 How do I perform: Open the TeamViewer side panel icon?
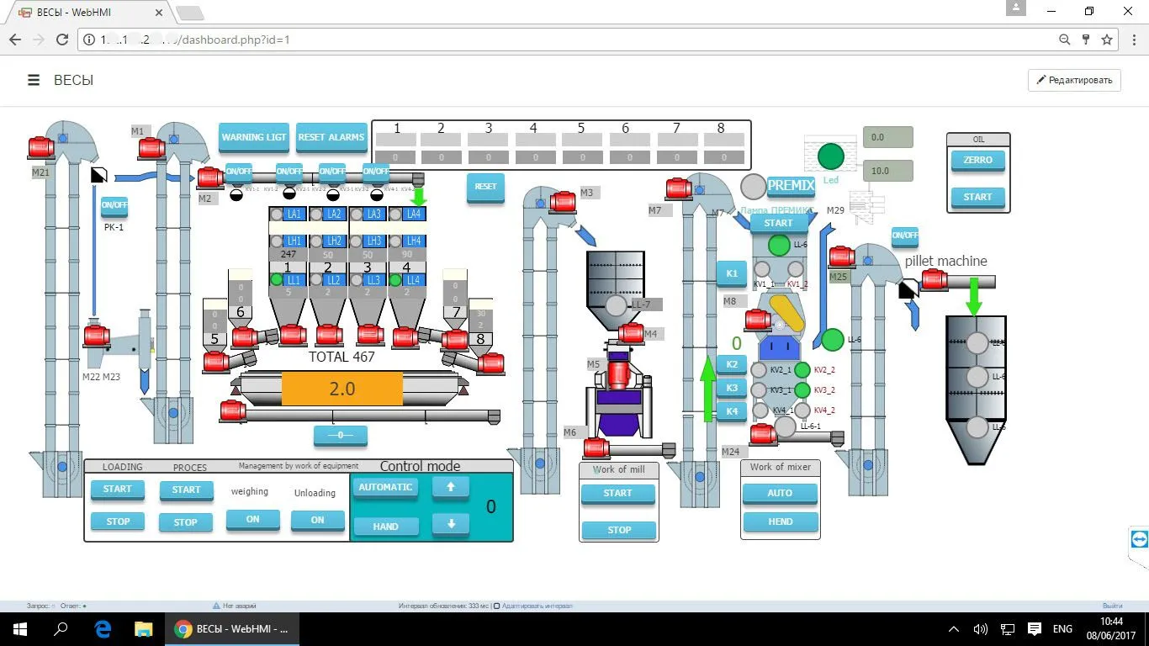coord(1139,539)
